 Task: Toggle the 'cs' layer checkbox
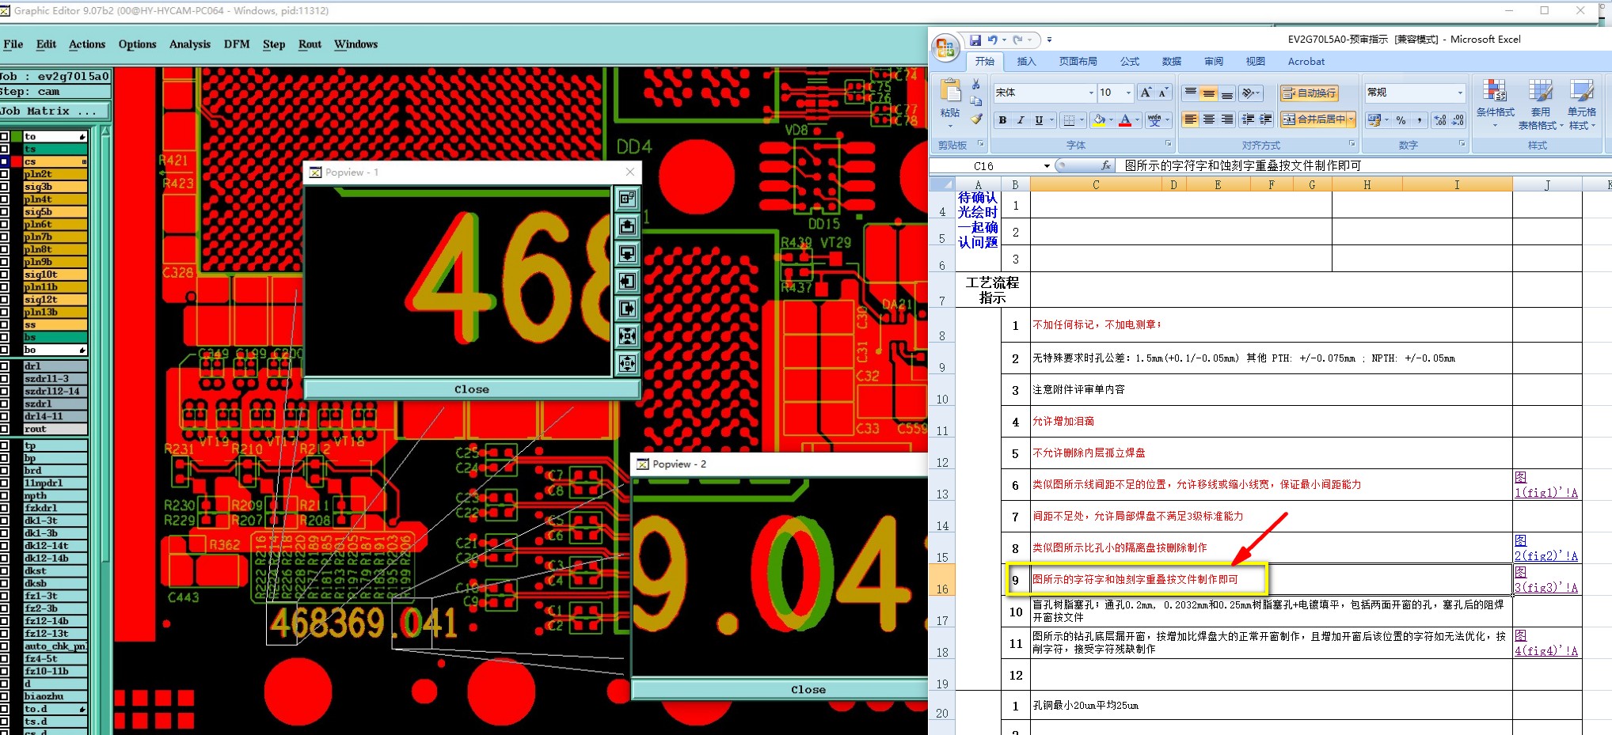[4, 161]
